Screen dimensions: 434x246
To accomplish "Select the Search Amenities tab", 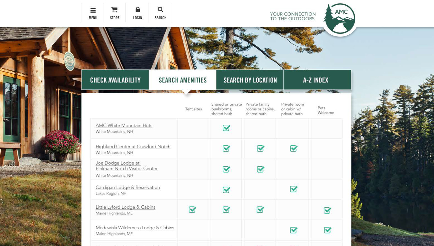I will (183, 80).
